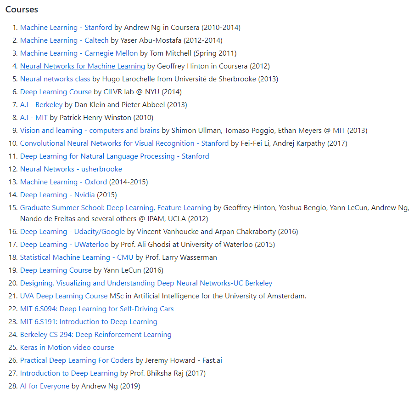The width and height of the screenshot is (414, 394).
Task: Open Neural Networks - usherbrooke link
Action: 71,169
